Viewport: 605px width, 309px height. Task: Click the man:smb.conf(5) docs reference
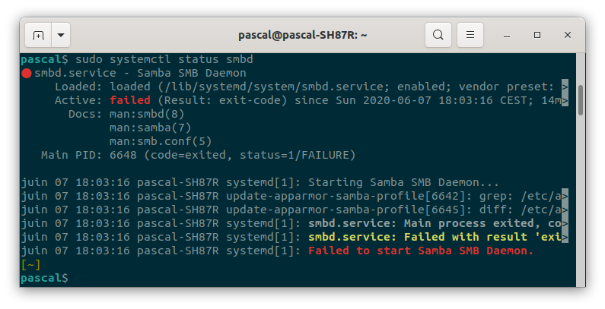[x=161, y=142]
